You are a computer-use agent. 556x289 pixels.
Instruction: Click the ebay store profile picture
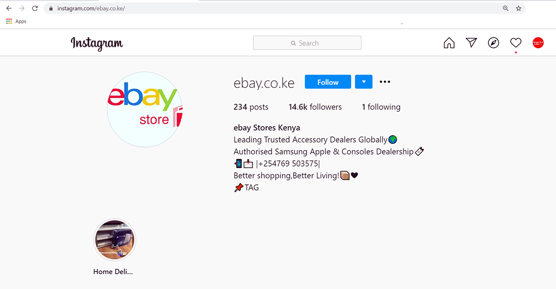coord(145,110)
